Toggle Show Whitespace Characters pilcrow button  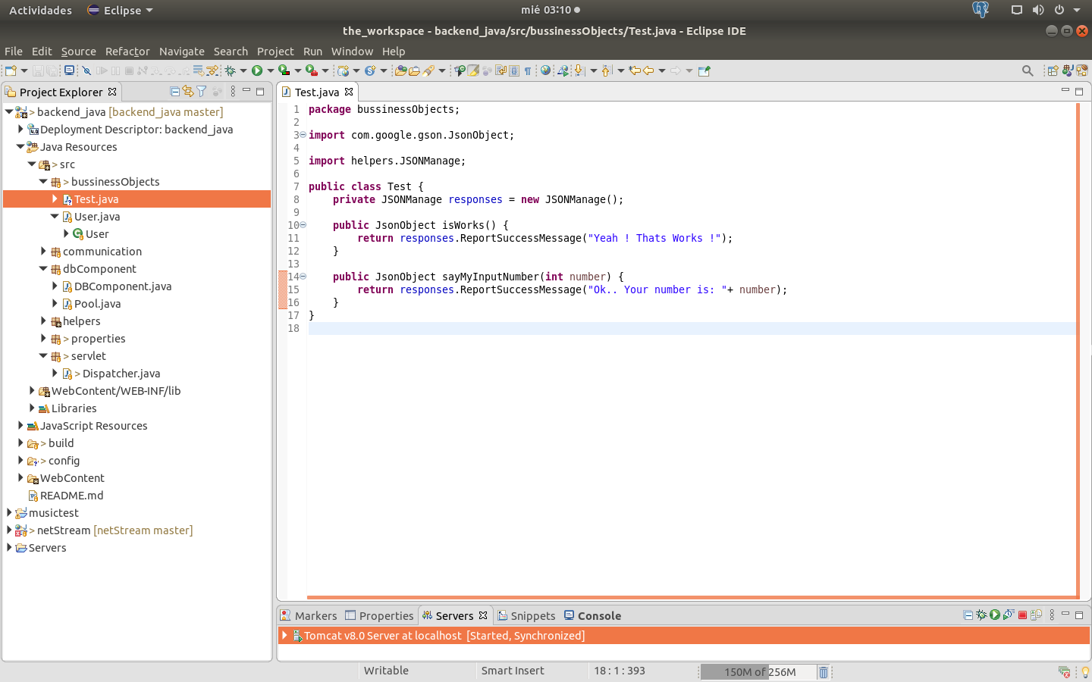tap(528, 70)
